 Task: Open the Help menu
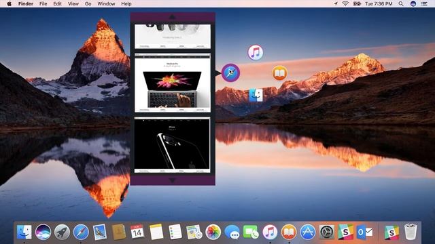click(126, 3)
